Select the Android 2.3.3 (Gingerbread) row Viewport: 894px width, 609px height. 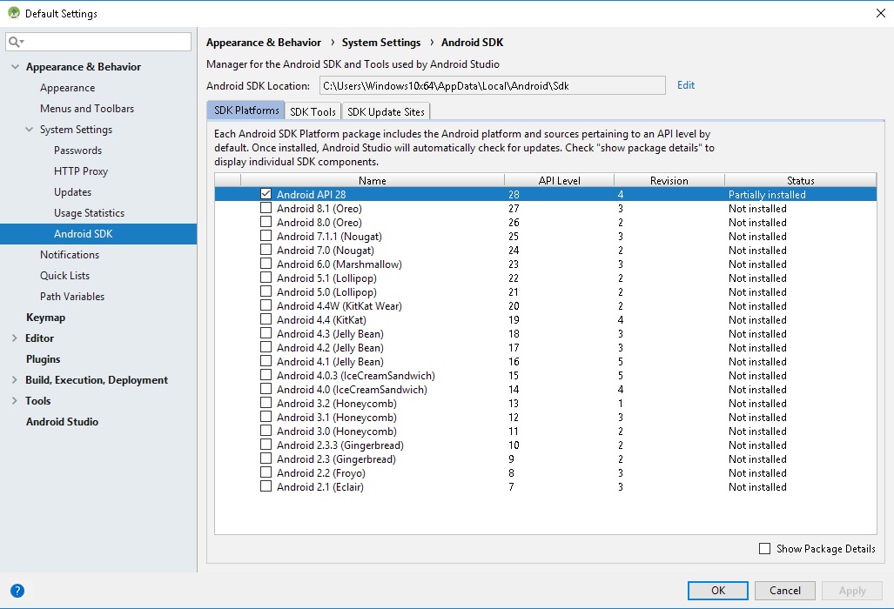(x=546, y=445)
